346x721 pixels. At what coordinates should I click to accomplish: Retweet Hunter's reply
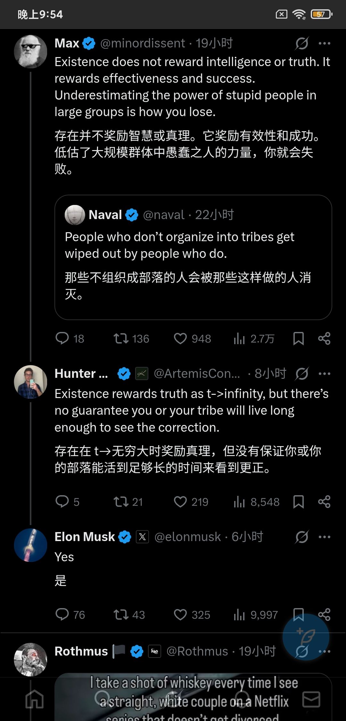coord(121,502)
